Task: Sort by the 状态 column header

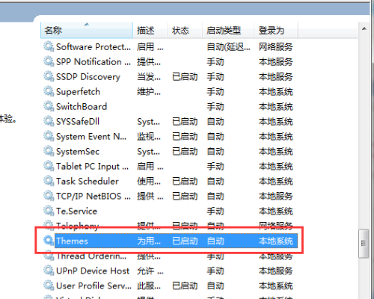Action: [x=185, y=31]
